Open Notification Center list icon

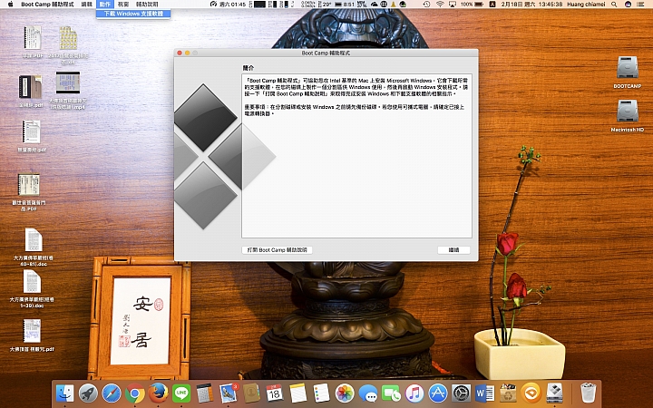(639, 5)
